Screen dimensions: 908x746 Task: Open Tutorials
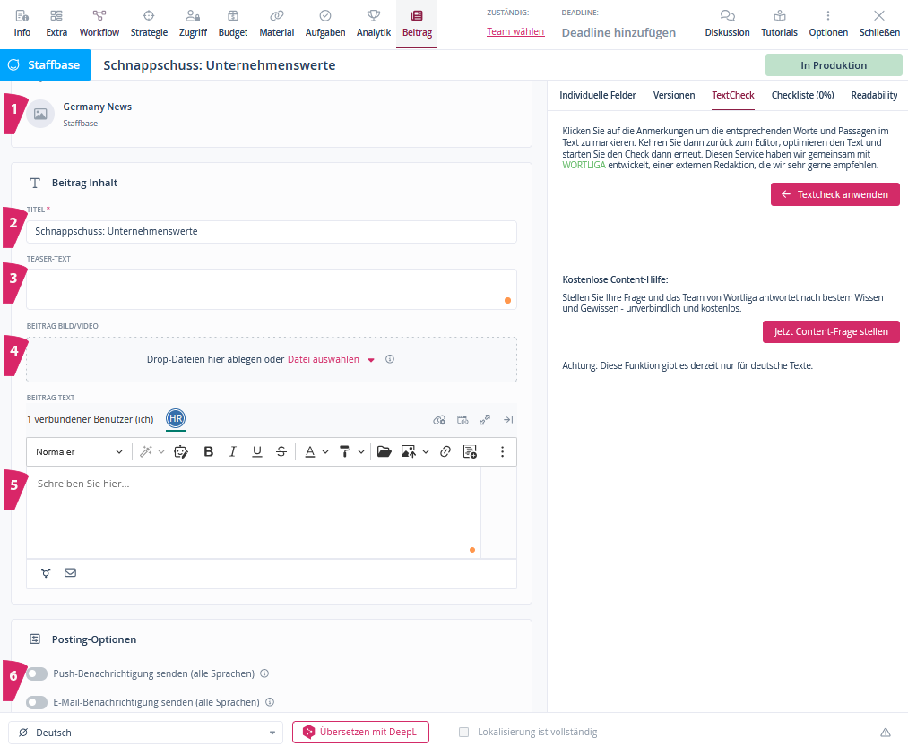779,23
